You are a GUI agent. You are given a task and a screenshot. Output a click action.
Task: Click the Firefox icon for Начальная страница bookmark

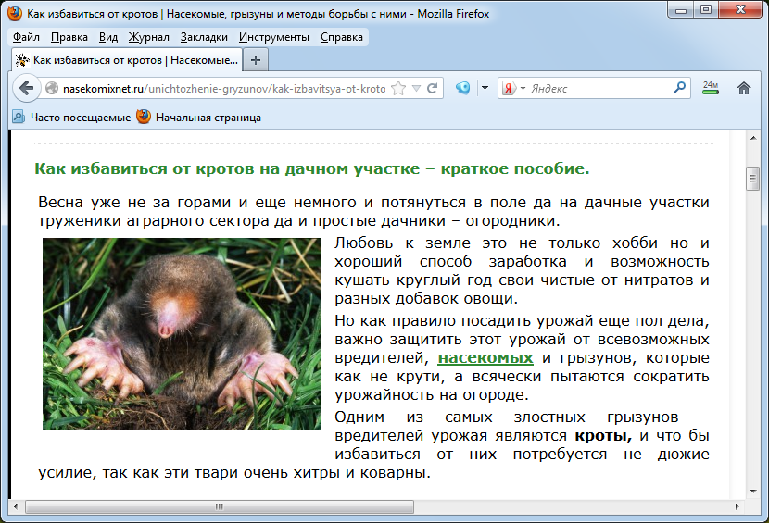coord(144,118)
